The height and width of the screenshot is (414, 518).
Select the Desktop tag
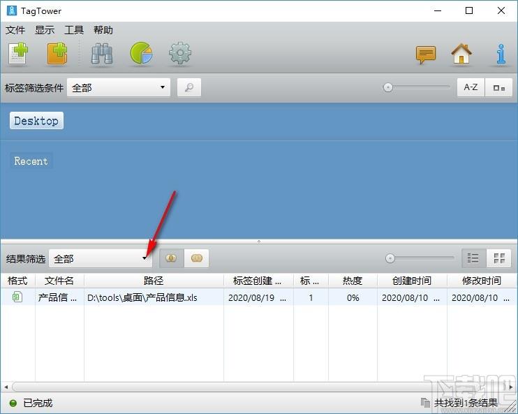36,121
